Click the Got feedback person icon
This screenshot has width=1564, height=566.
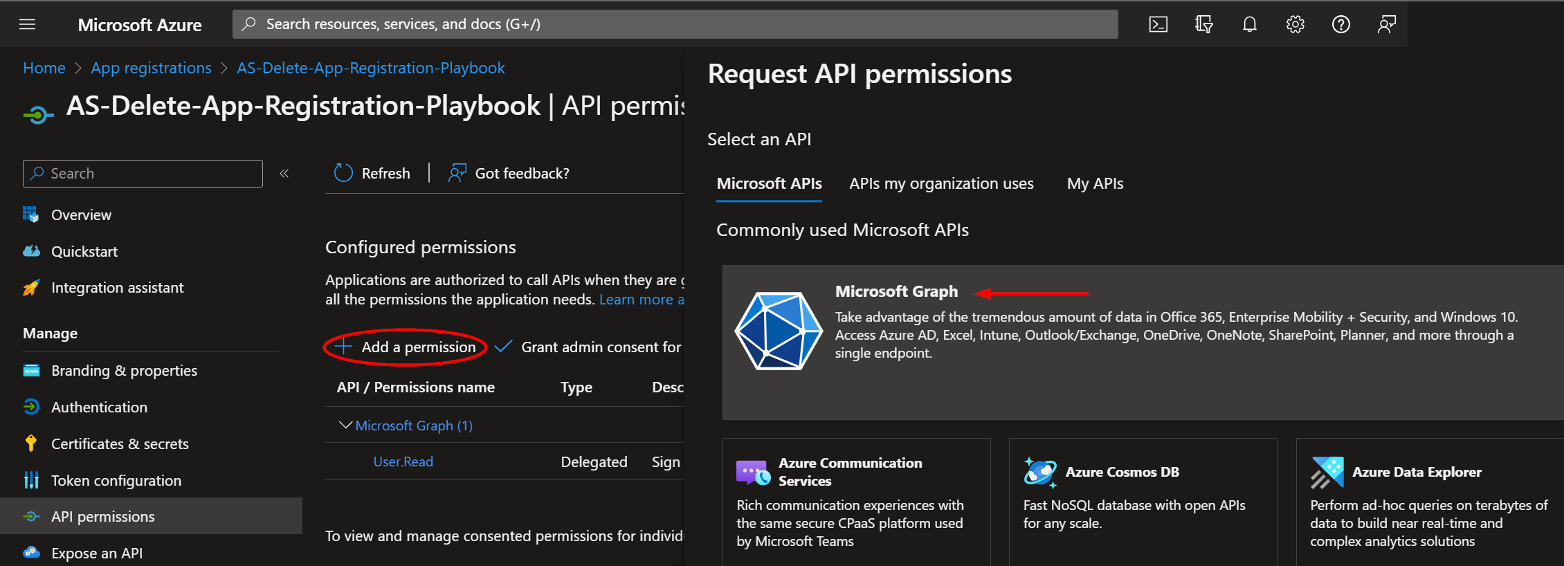tap(457, 173)
